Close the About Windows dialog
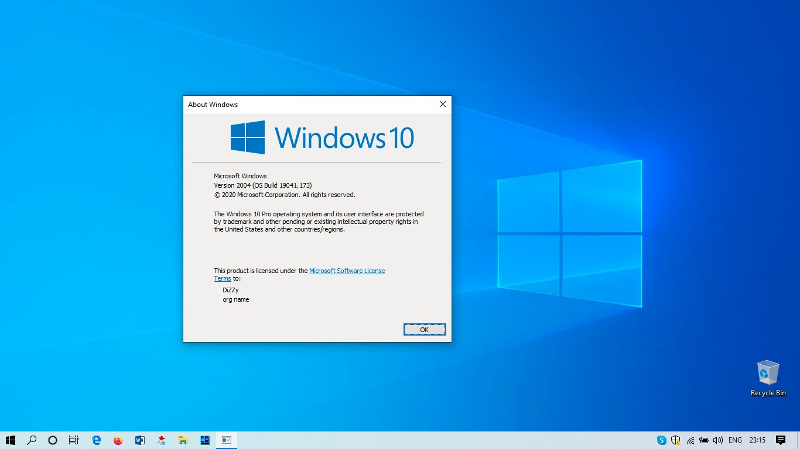 pyautogui.click(x=443, y=105)
